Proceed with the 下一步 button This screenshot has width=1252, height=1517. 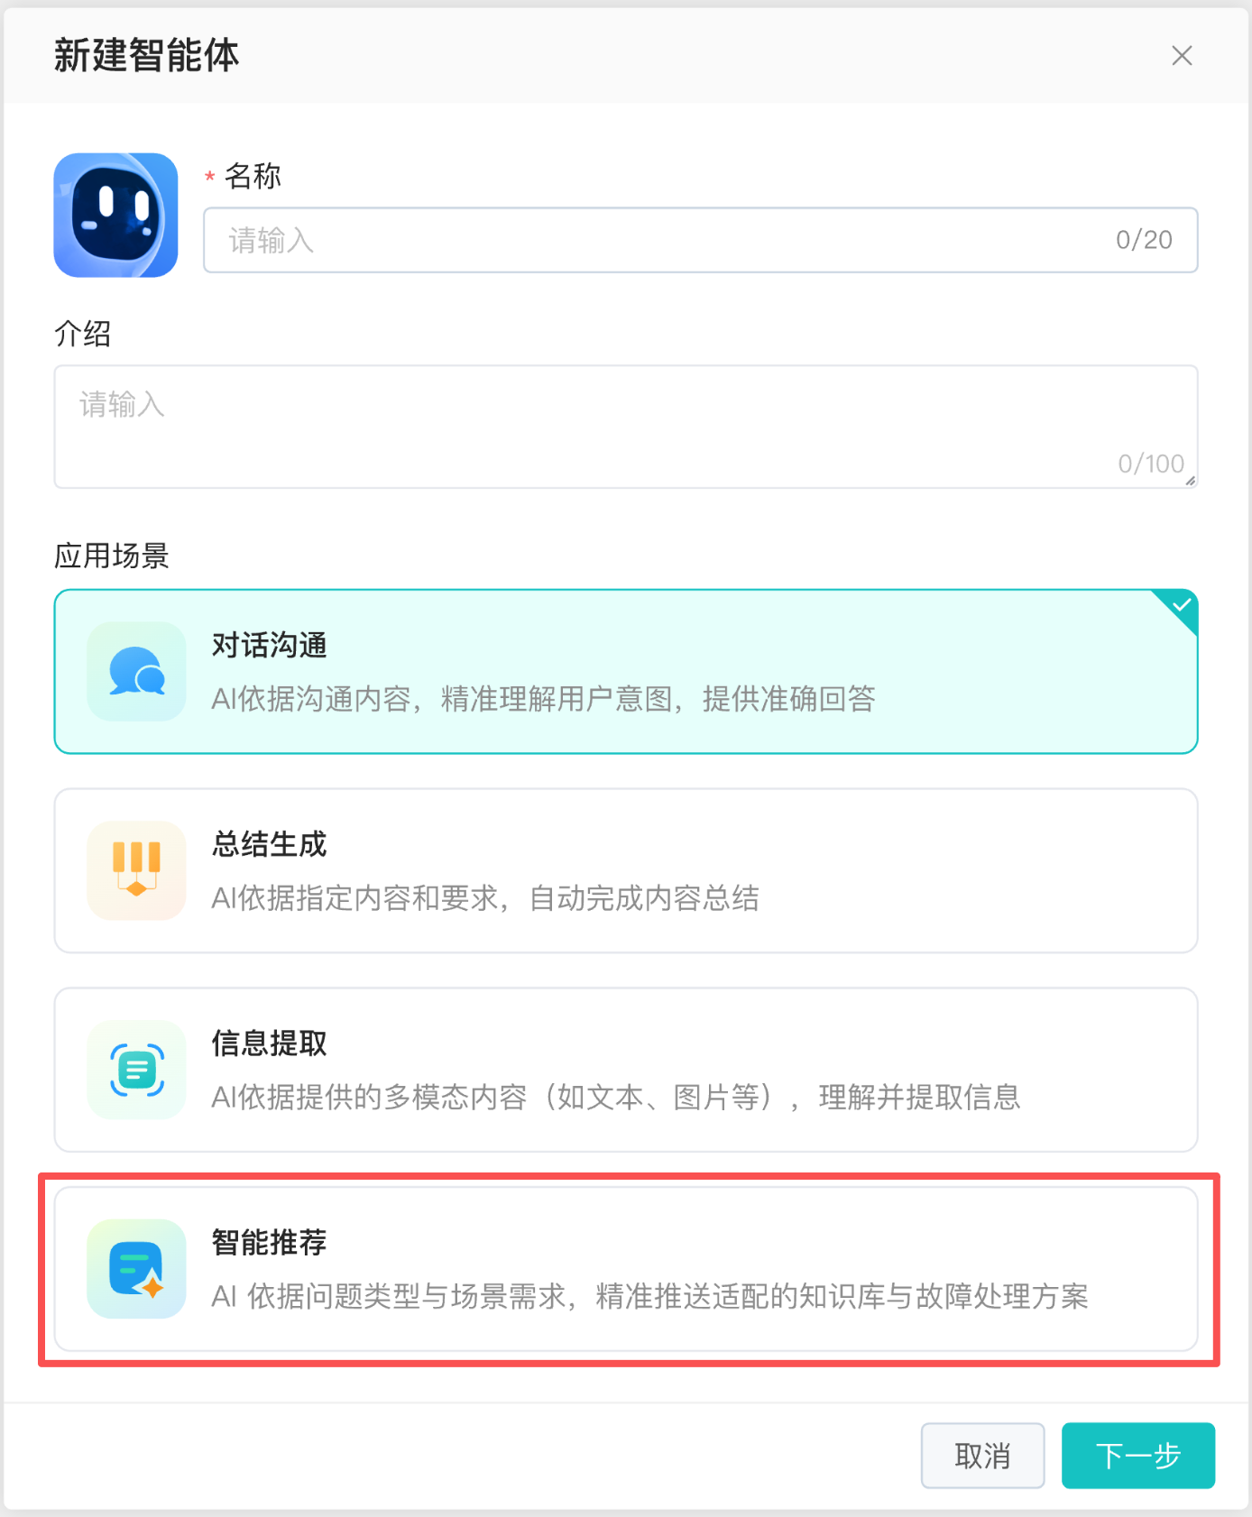coord(1138,1456)
